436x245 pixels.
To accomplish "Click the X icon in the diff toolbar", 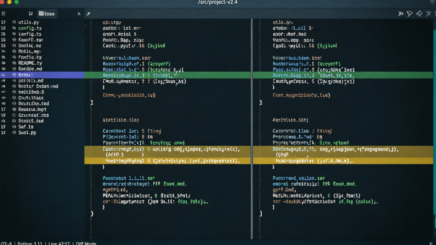I will coord(429,14).
